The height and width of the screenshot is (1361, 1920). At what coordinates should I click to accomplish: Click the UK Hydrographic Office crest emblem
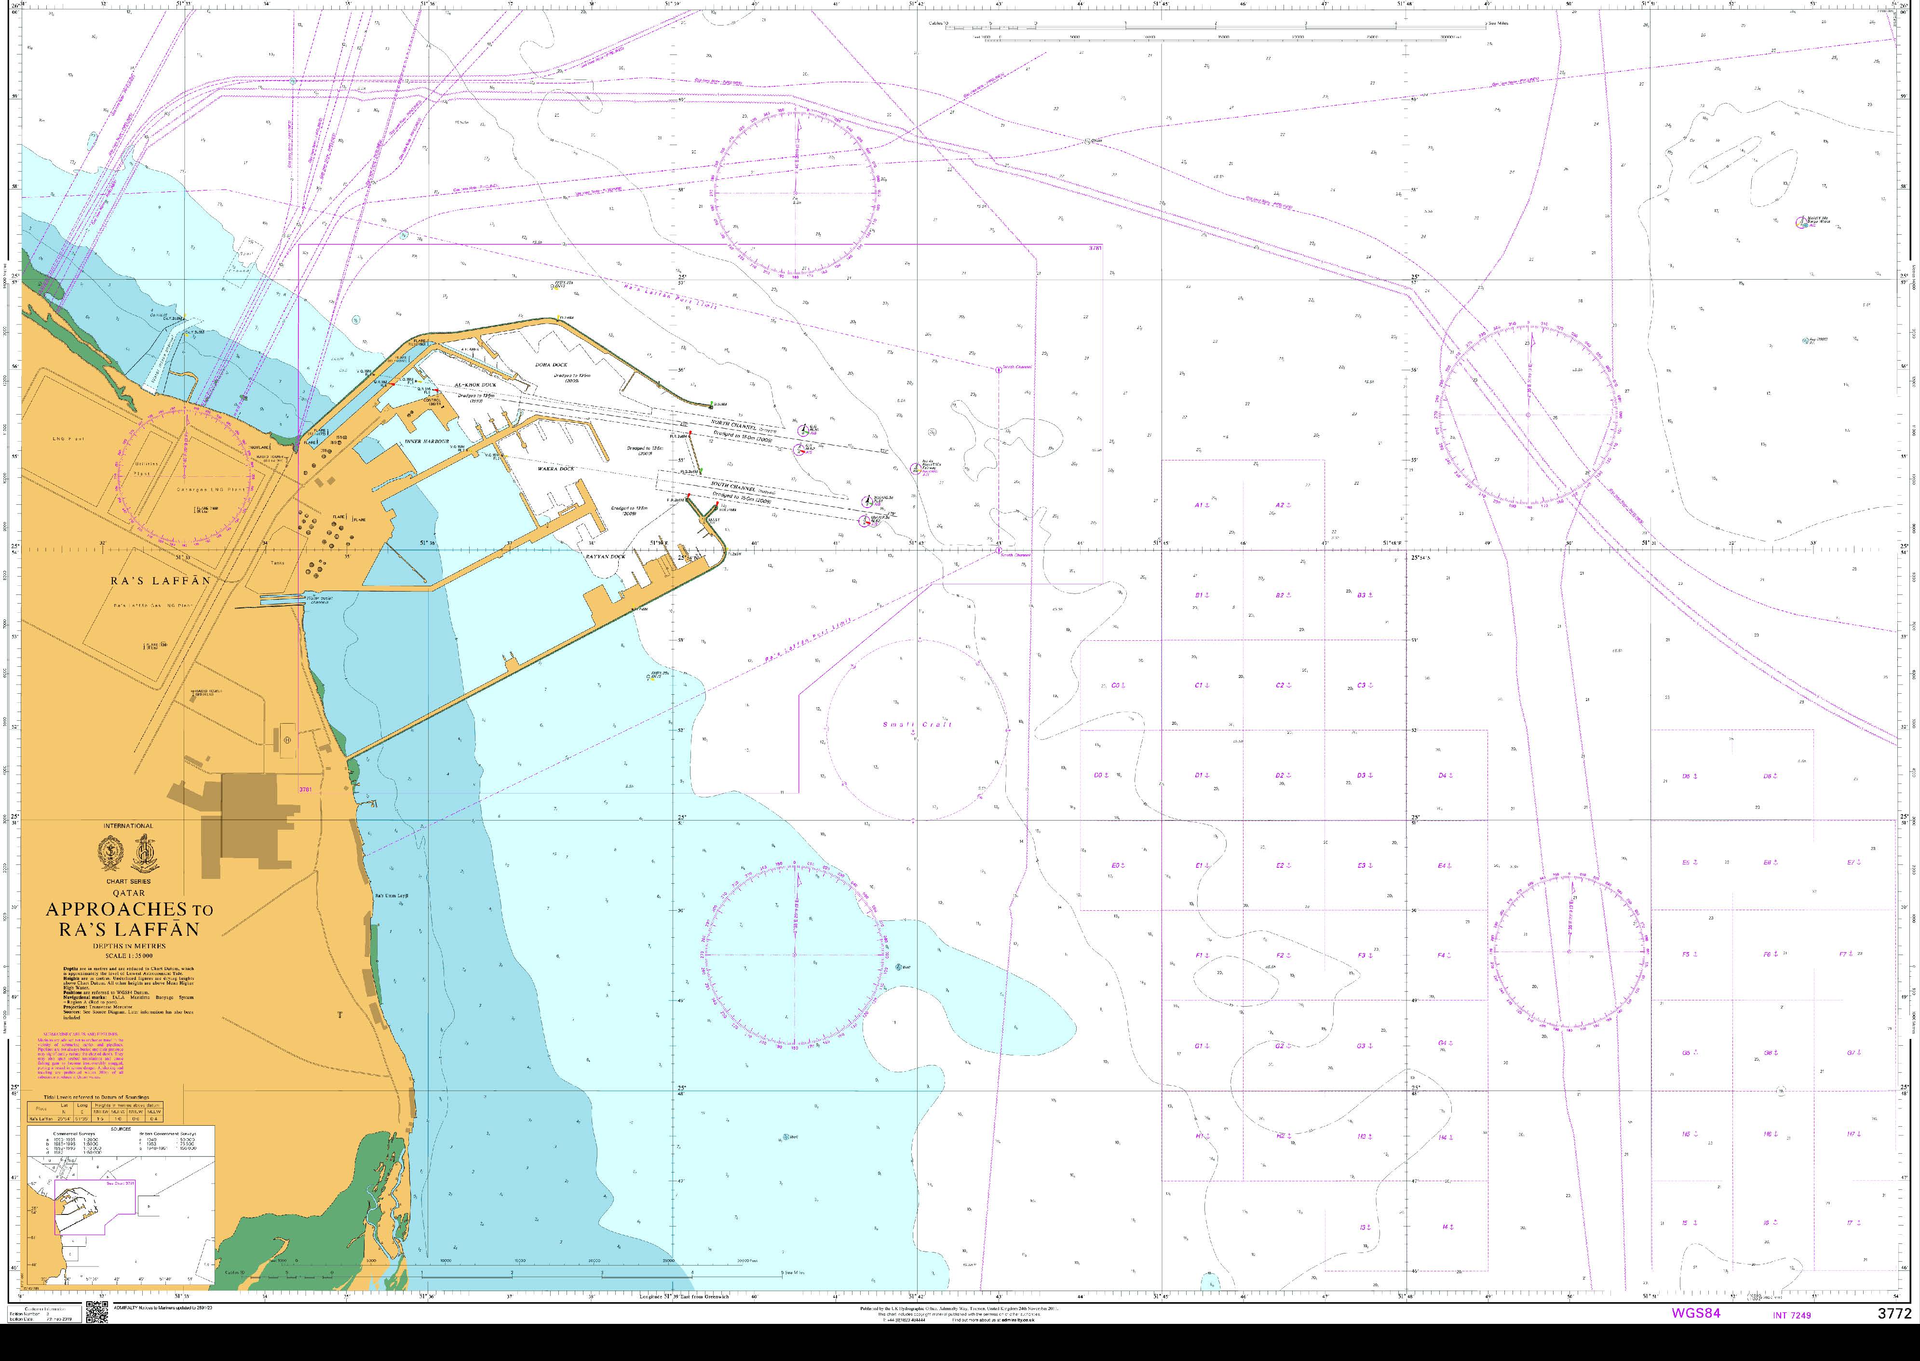(x=111, y=853)
